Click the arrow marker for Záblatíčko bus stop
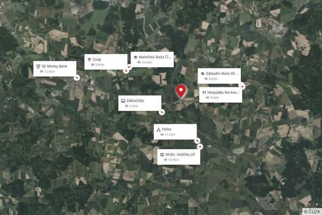The height and width of the screenshot is (215, 322). [x=162, y=112]
